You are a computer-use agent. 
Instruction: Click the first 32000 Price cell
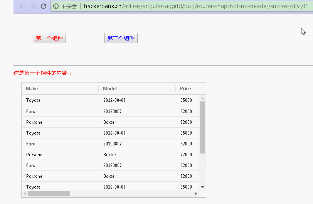pos(188,111)
